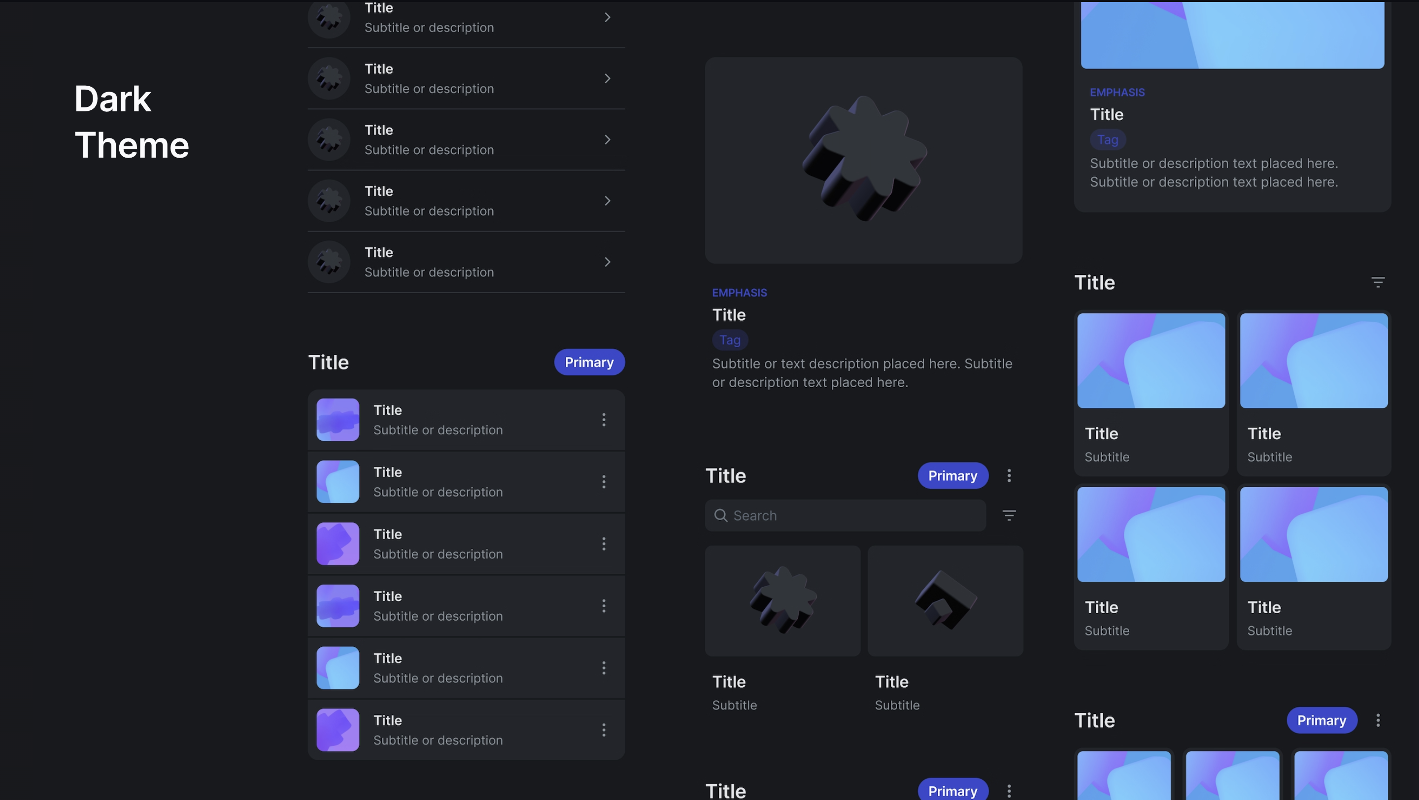
Task: Click the Primary button above the three-column image row
Action: pos(1321,720)
